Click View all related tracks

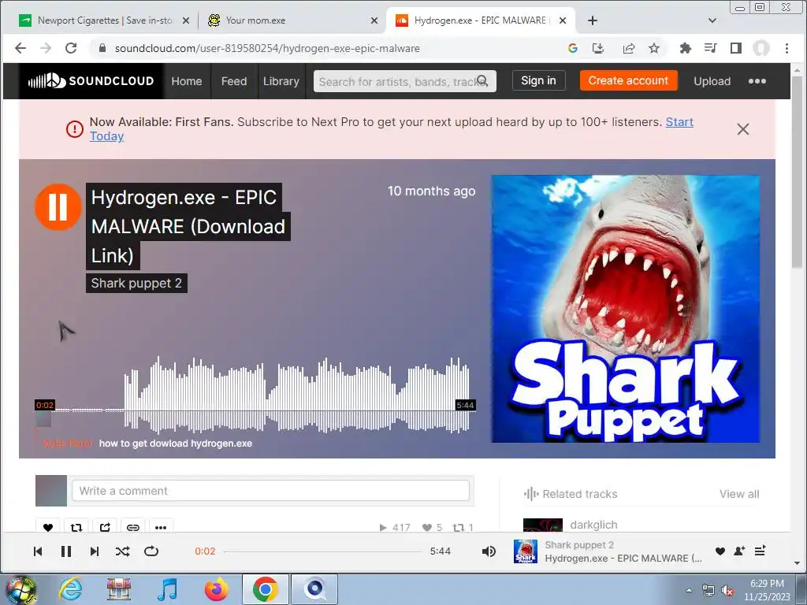click(x=739, y=494)
